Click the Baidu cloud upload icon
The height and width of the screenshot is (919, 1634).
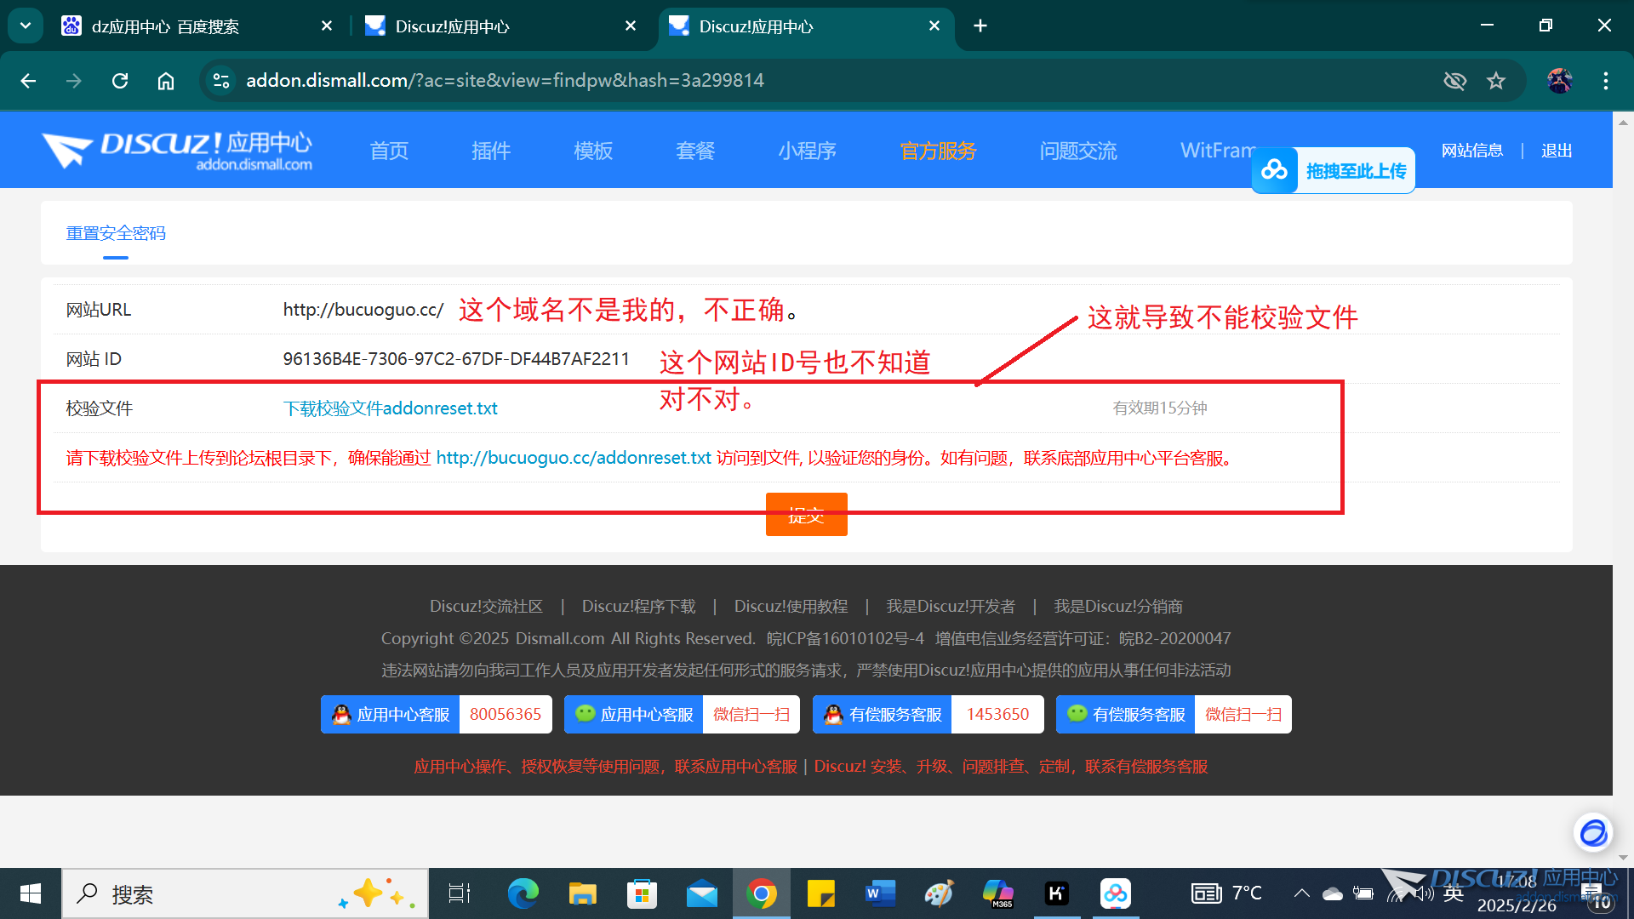coord(1274,171)
